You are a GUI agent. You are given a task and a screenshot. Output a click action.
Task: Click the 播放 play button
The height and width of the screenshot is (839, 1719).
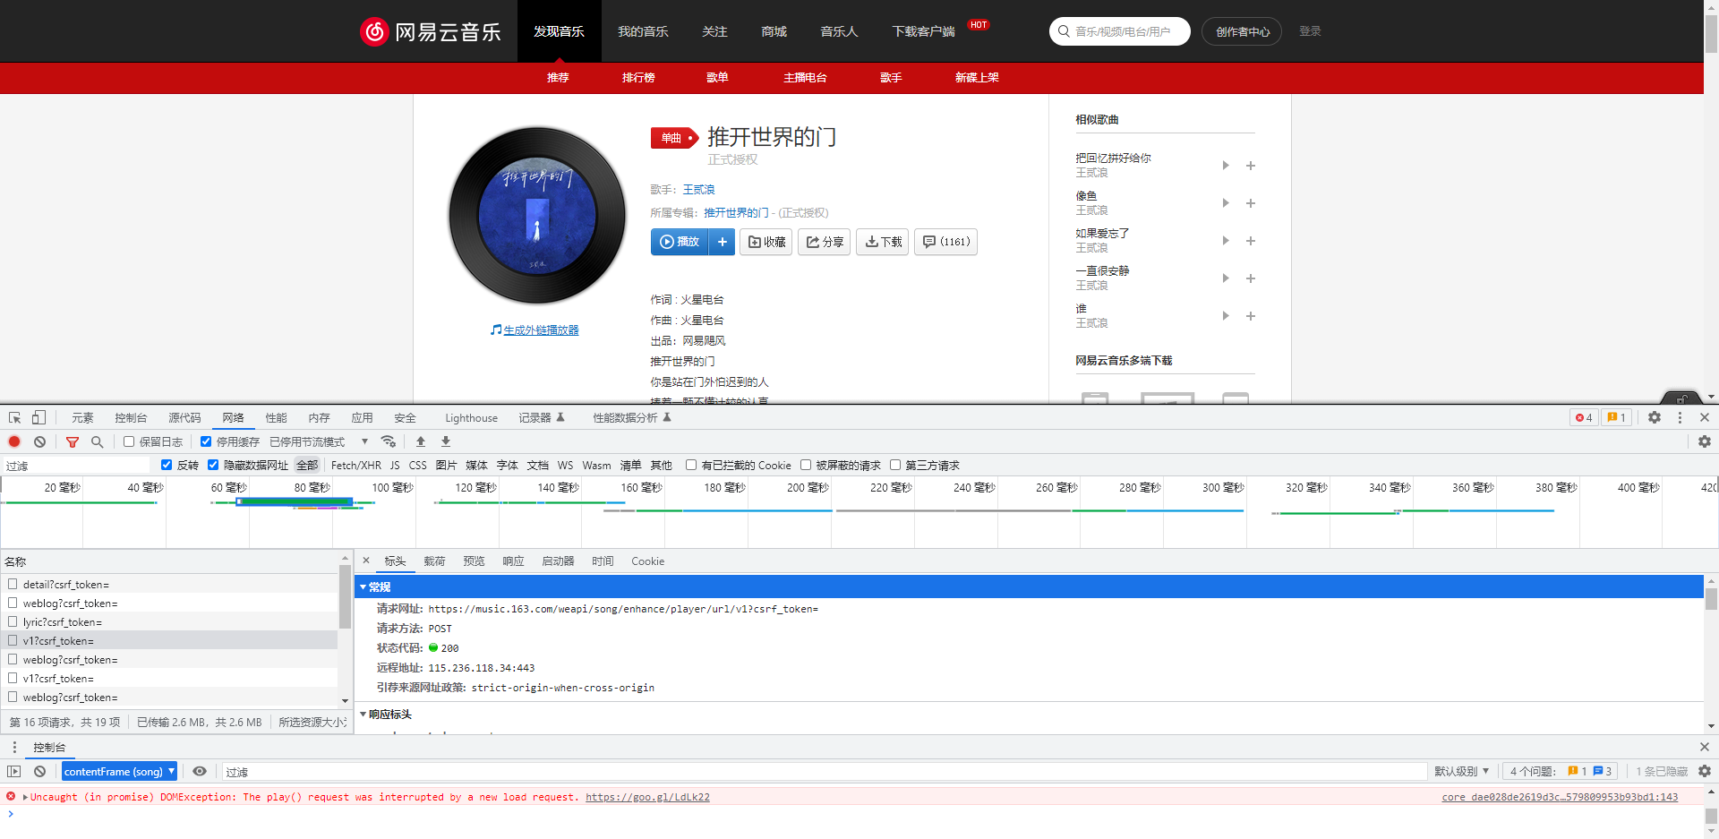coord(680,242)
